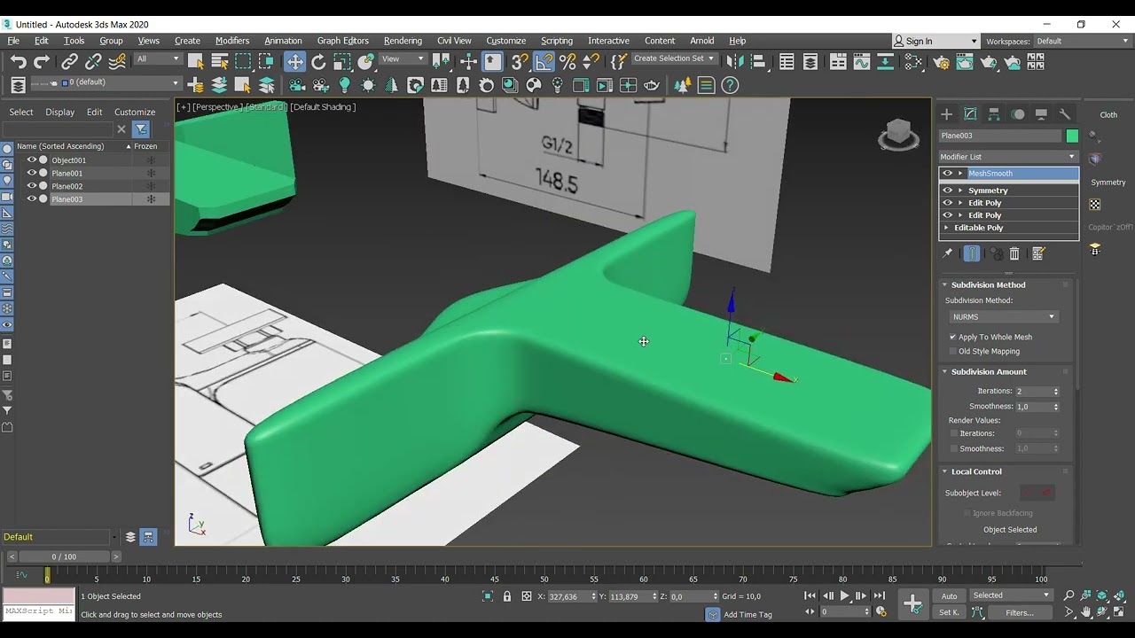The width and height of the screenshot is (1135, 638).
Task: Click the Plane003 object name field
Action: [1000, 136]
